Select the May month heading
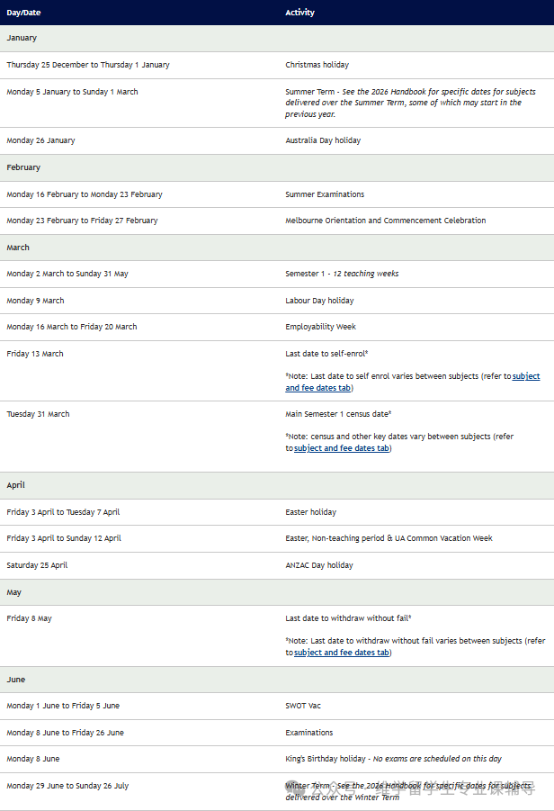Viewport: 554px width, 811px height. point(14,593)
